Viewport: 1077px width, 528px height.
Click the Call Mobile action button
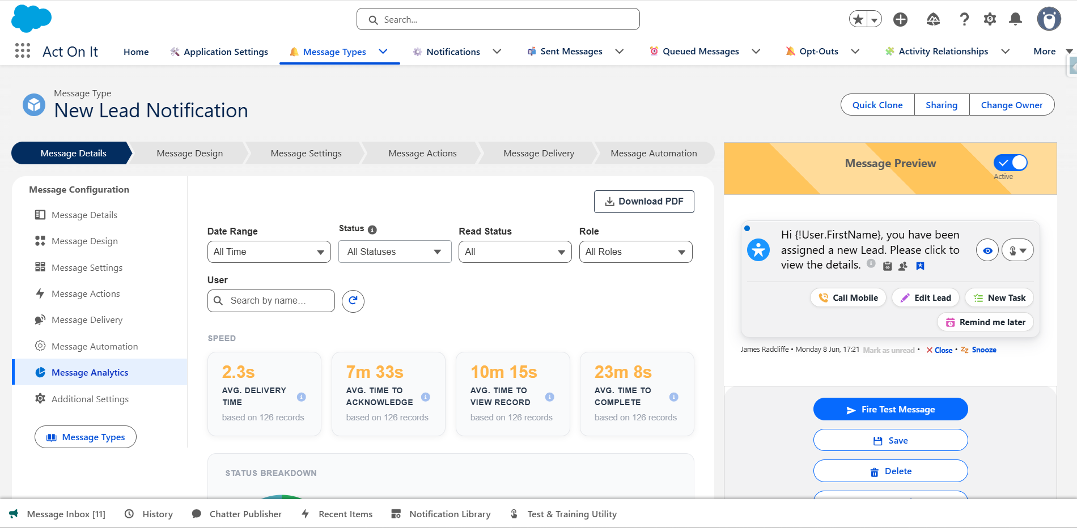[848, 297]
